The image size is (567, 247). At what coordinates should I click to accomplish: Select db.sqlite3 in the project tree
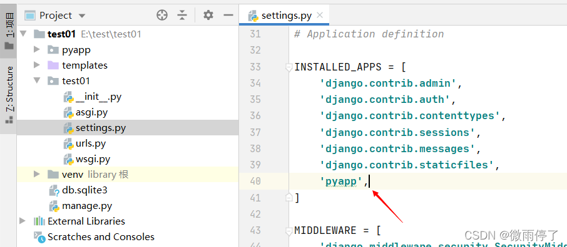(84, 190)
